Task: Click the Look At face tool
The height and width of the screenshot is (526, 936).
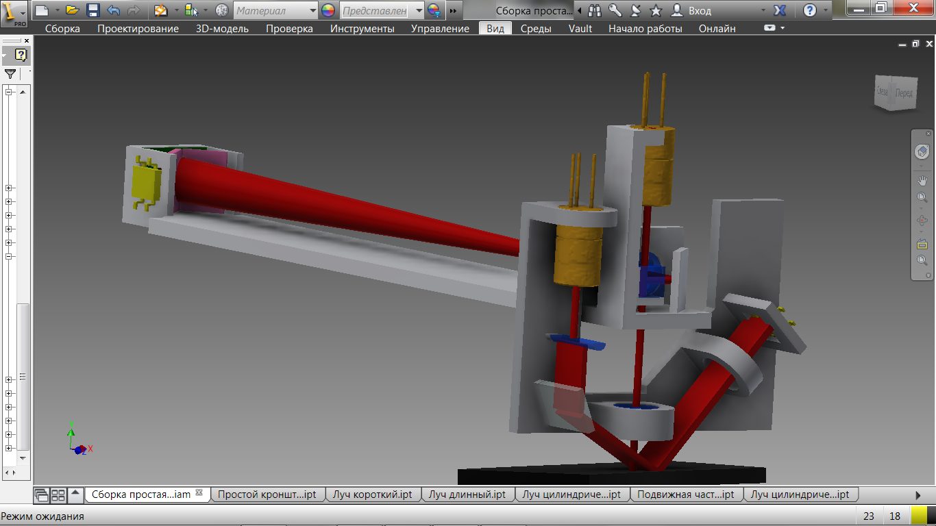Action: pyautogui.click(x=922, y=244)
